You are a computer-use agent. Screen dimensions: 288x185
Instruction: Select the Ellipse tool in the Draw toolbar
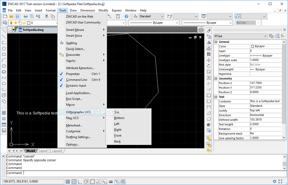point(4,84)
